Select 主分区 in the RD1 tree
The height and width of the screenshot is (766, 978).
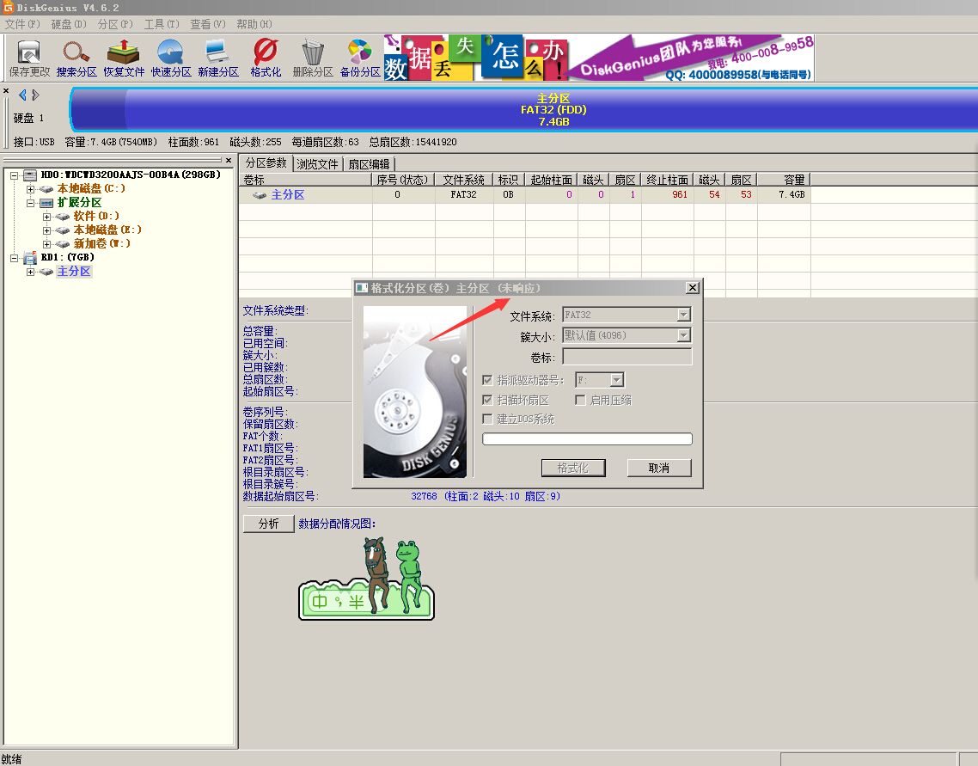coord(74,272)
